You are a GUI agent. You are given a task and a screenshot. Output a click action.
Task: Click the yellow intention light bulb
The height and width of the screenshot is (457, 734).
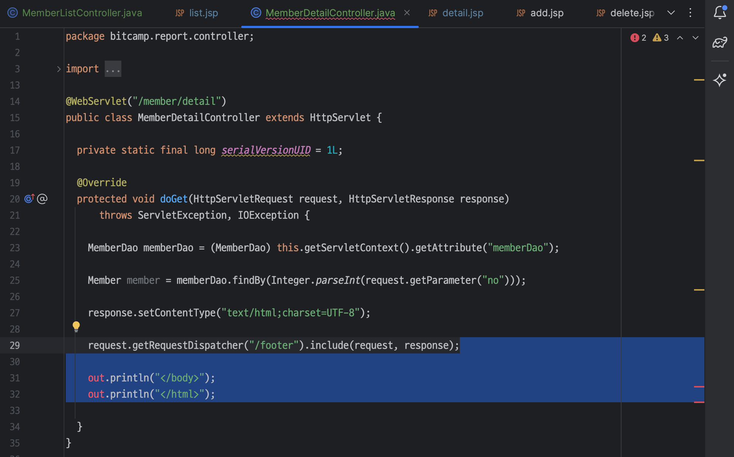click(76, 326)
